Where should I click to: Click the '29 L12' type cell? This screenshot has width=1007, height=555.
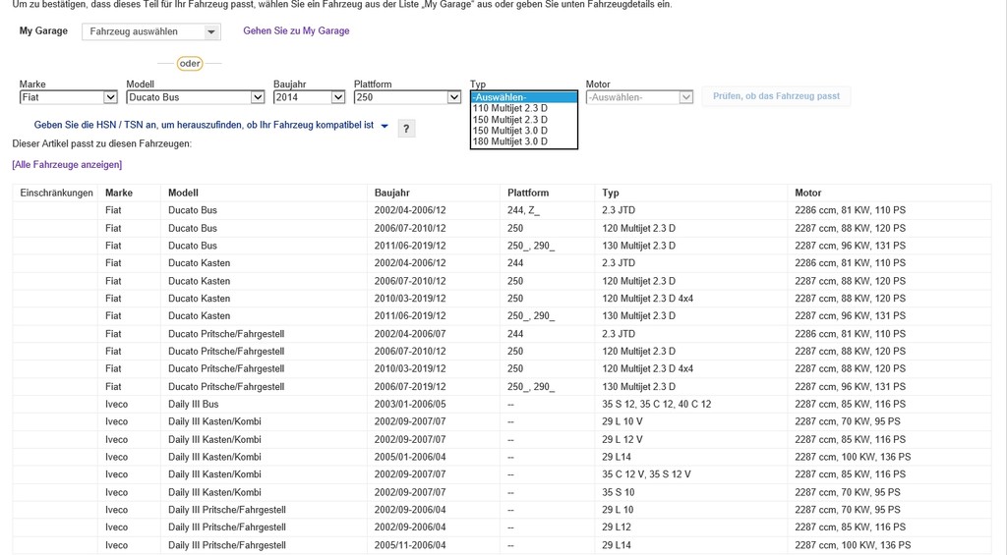[x=617, y=527]
